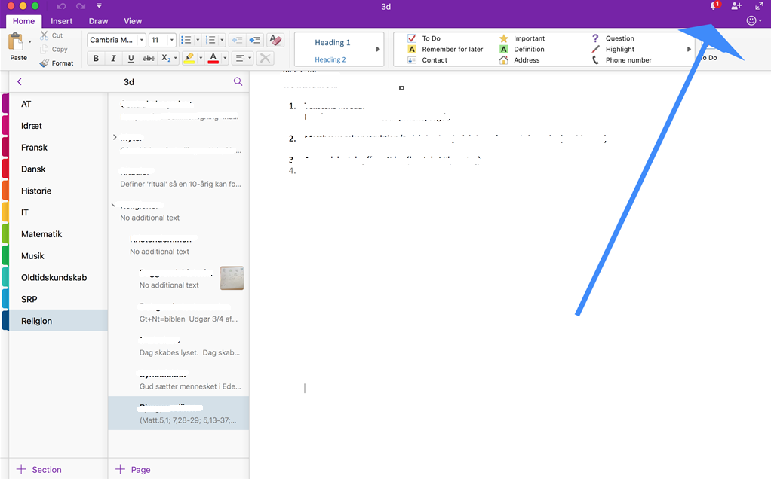The width and height of the screenshot is (771, 479).
Task: Toggle bold formatting
Action: [x=96, y=59]
